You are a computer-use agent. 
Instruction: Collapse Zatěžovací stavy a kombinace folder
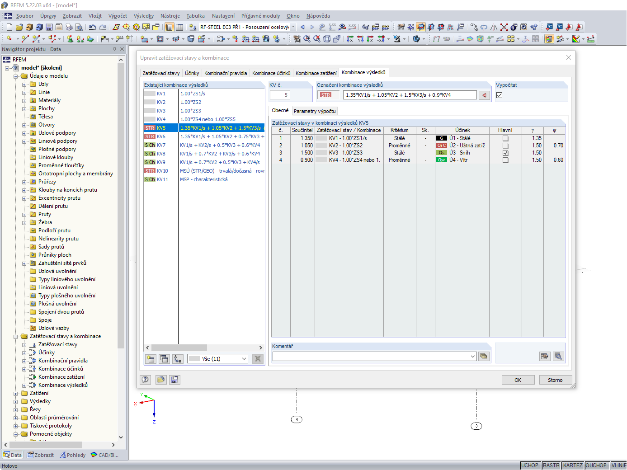pos(16,336)
